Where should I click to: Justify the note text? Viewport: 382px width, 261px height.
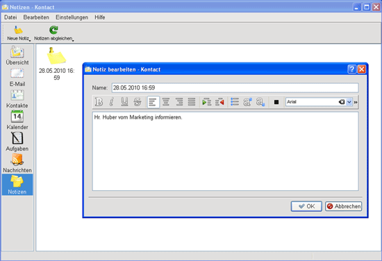click(192, 102)
